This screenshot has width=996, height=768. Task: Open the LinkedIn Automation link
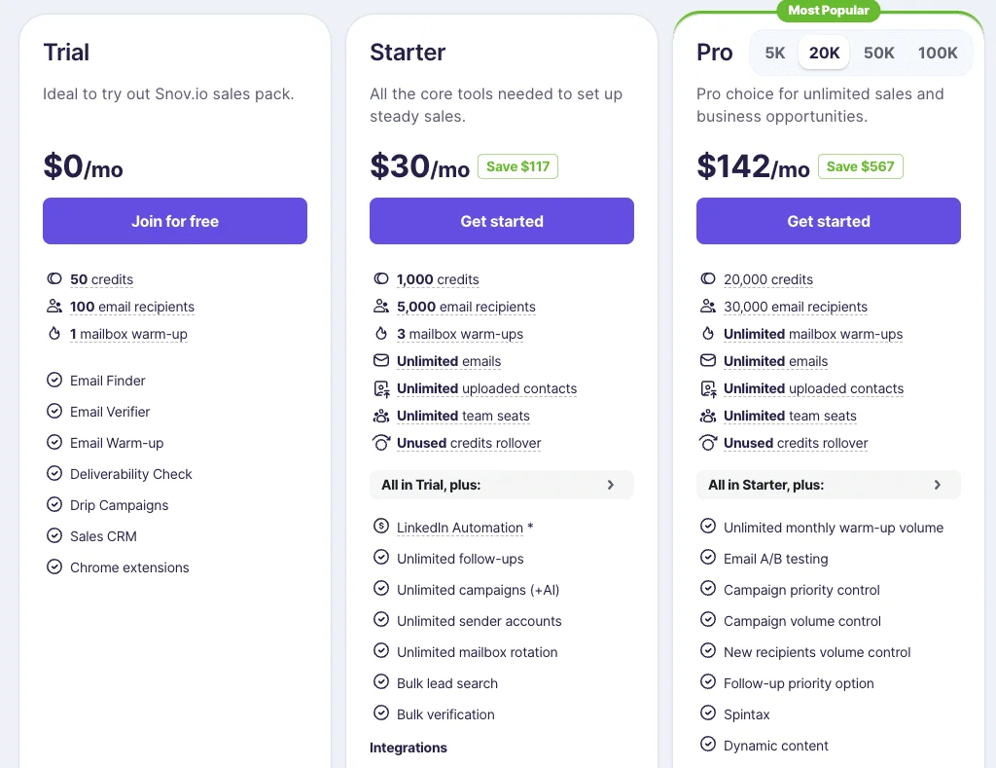pyautogui.click(x=460, y=528)
